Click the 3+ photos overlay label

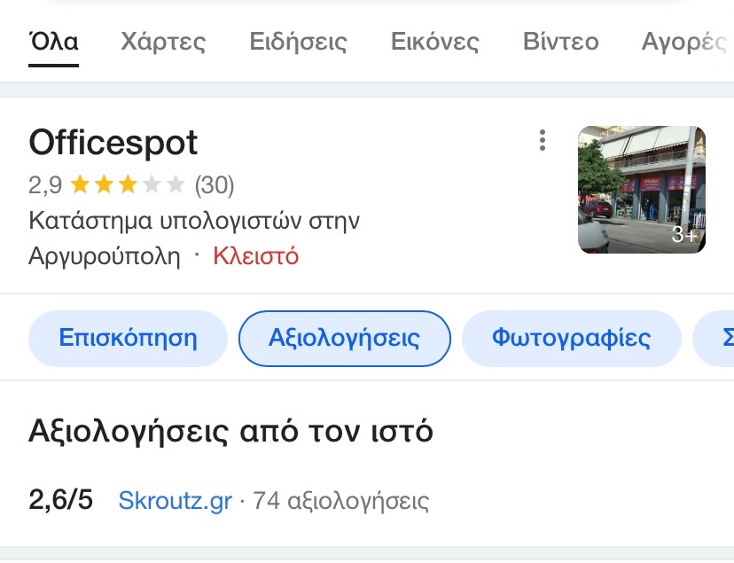click(683, 234)
